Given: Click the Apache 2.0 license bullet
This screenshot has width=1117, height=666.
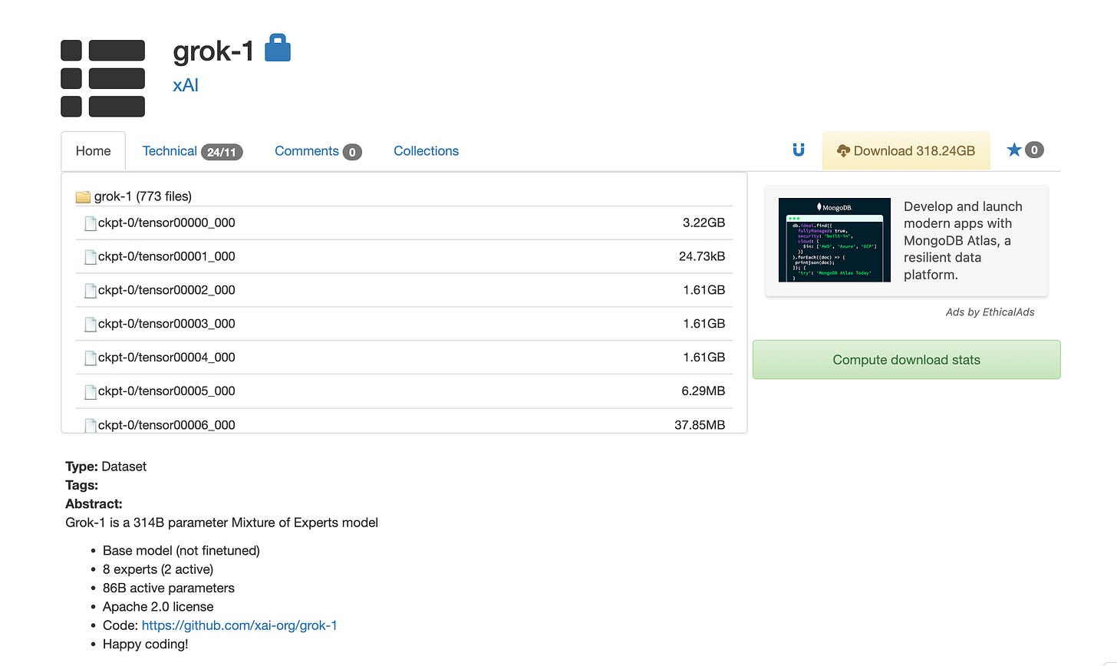Looking at the screenshot, I should tap(158, 607).
